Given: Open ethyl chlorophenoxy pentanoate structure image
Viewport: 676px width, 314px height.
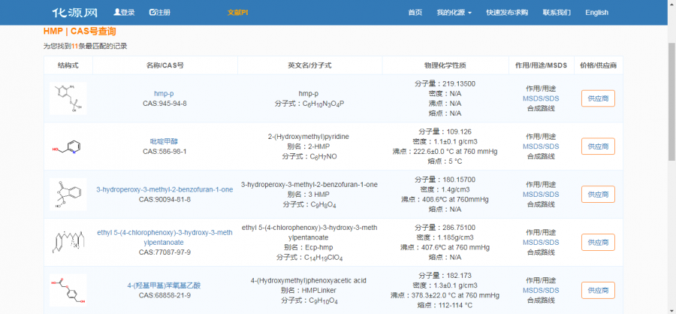Looking at the screenshot, I should [68, 243].
